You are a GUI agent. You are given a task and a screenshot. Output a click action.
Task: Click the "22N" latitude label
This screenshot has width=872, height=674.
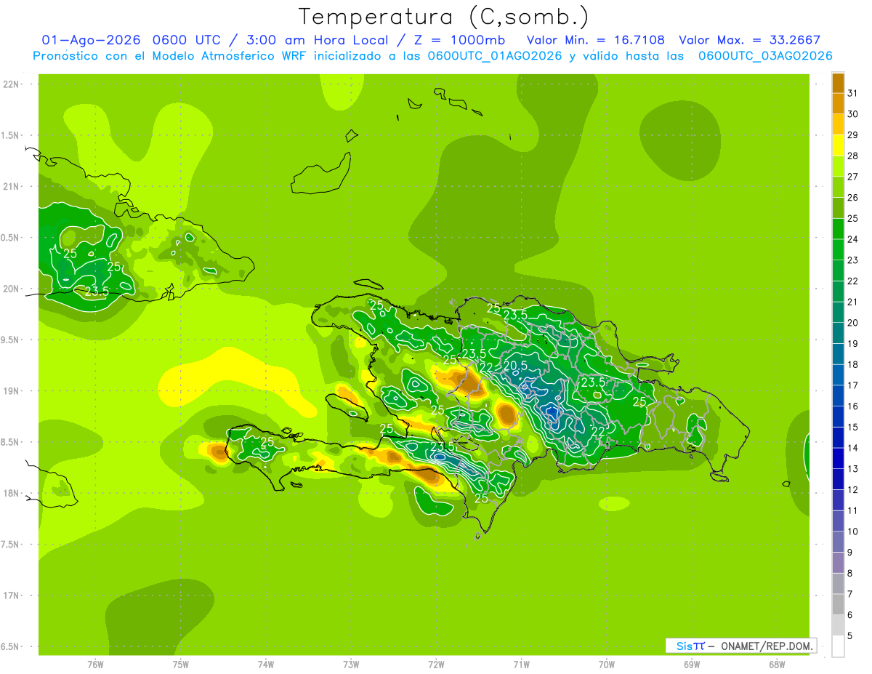11,84
